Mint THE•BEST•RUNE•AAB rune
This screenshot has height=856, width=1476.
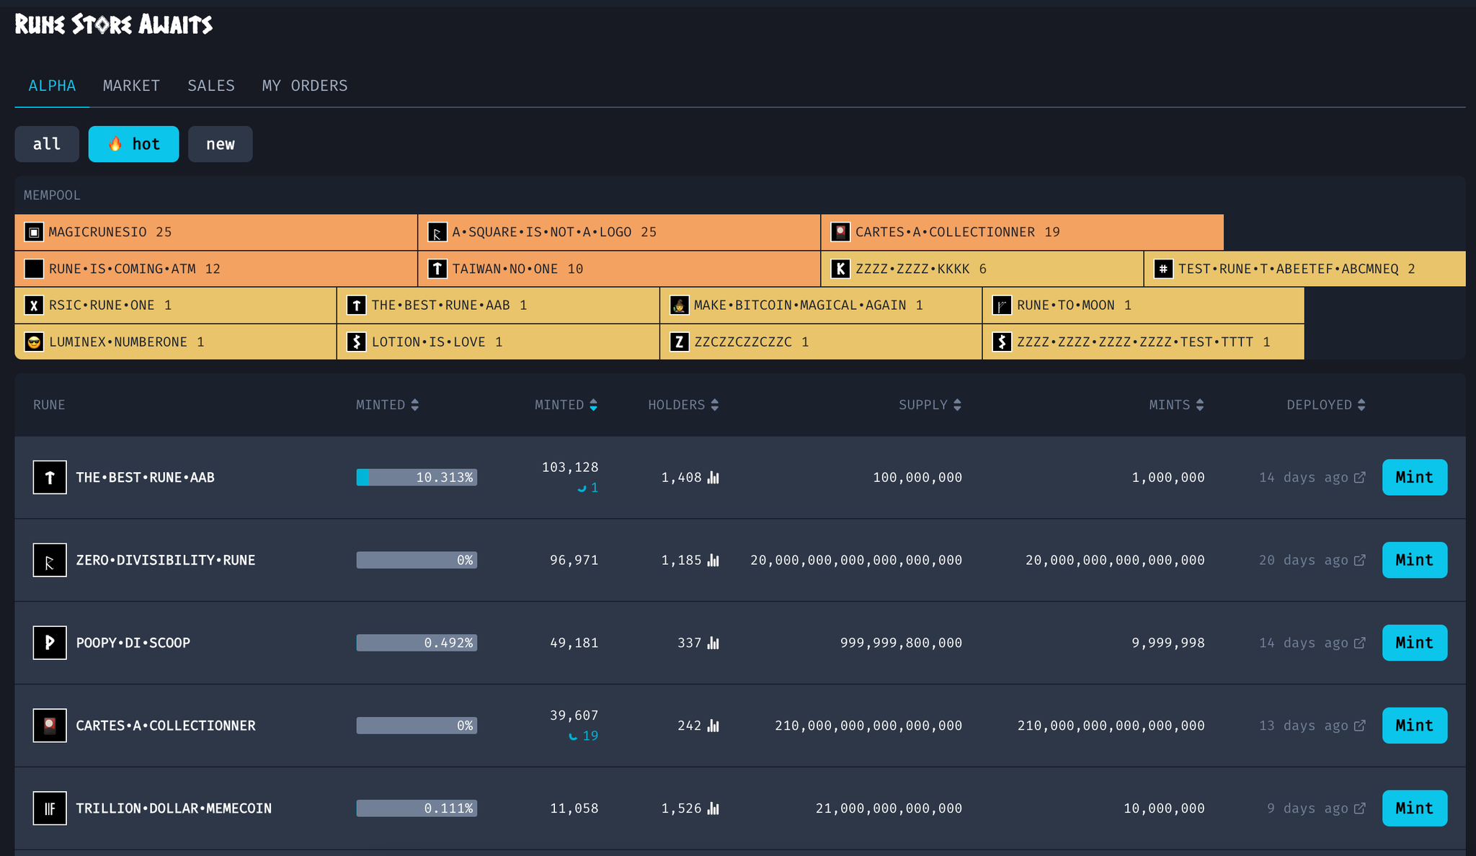[1414, 477]
